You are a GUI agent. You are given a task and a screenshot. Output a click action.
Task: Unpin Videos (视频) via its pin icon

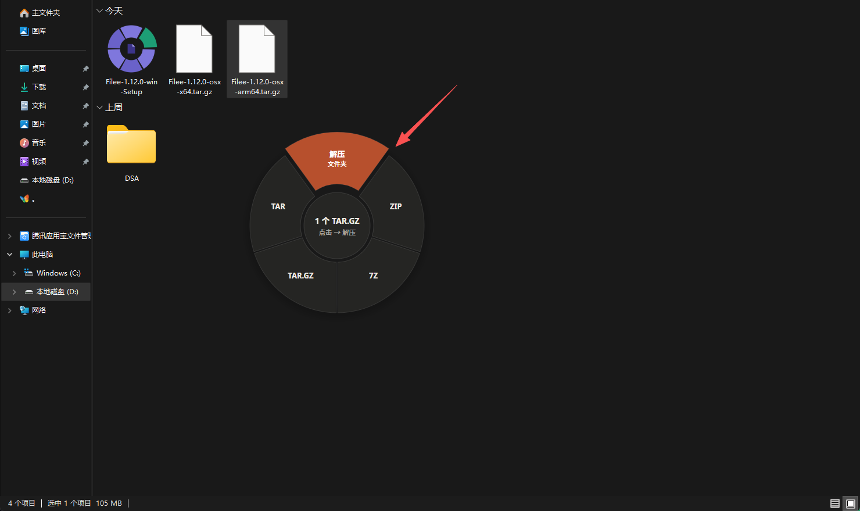pos(85,162)
